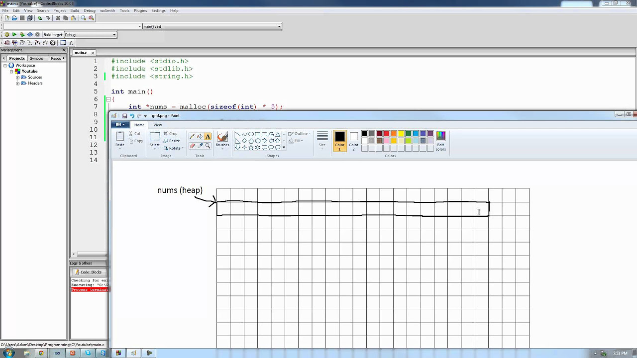Open Google Chrome from the taskbar

[41, 353]
